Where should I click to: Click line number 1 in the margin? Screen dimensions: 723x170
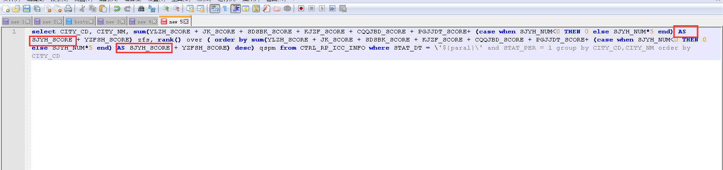[14, 32]
